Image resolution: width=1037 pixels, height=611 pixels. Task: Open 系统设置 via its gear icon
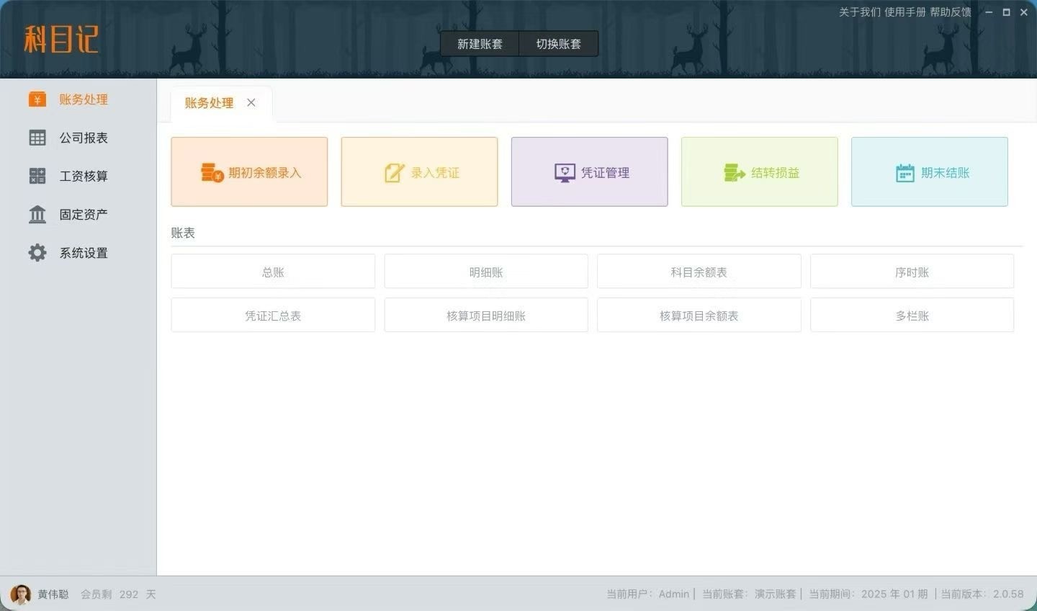click(x=37, y=253)
